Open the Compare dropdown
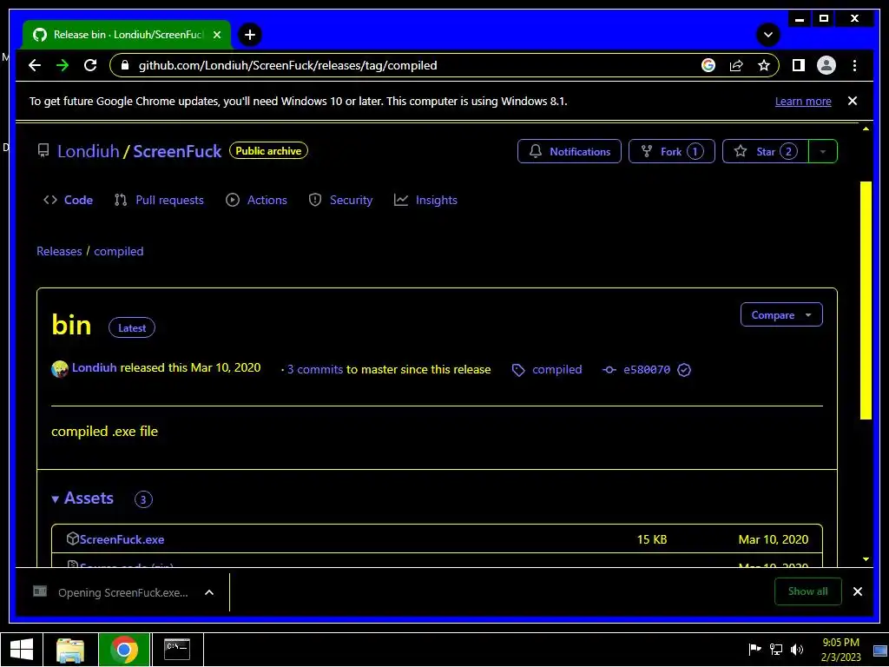Viewport: 889px width, 667px height. click(781, 314)
